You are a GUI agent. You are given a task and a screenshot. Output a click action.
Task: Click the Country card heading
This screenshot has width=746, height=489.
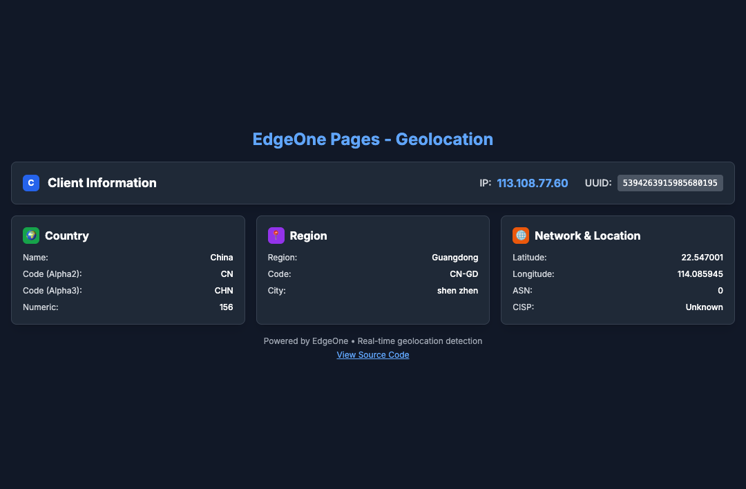tap(66, 236)
